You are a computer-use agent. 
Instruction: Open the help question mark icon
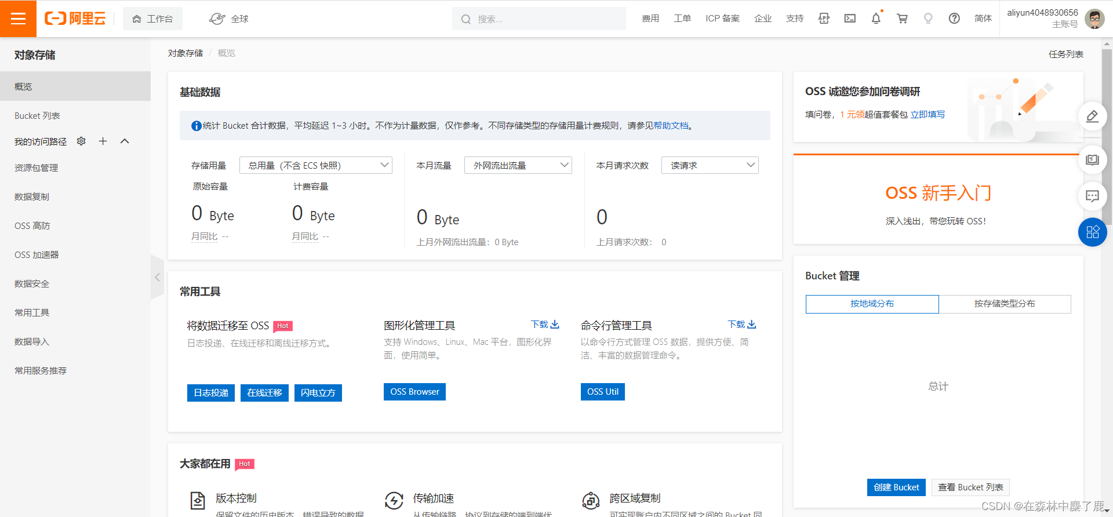[954, 19]
